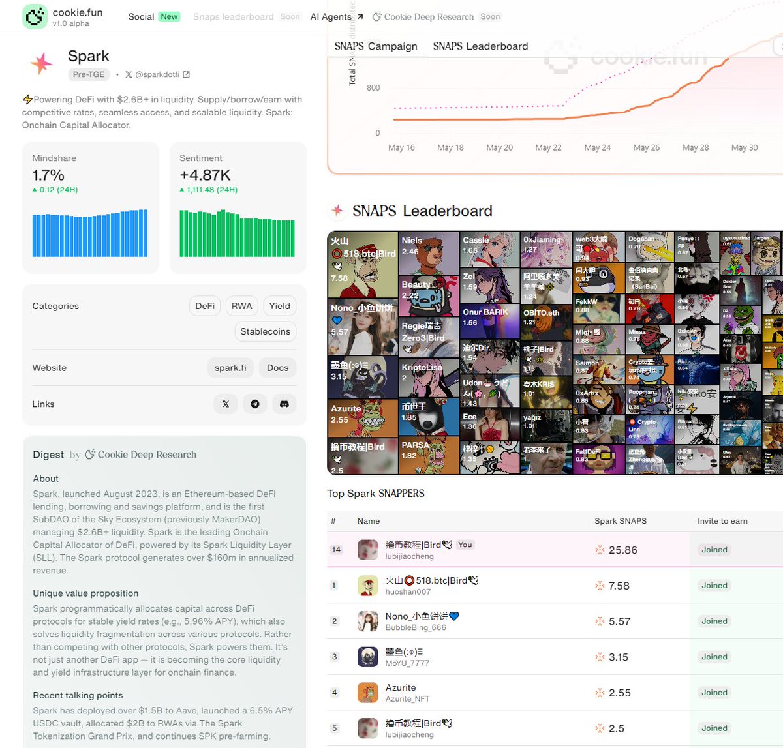Click the star icon beside SNAPS Leaderboard heading
The image size is (783, 748).
337,211
